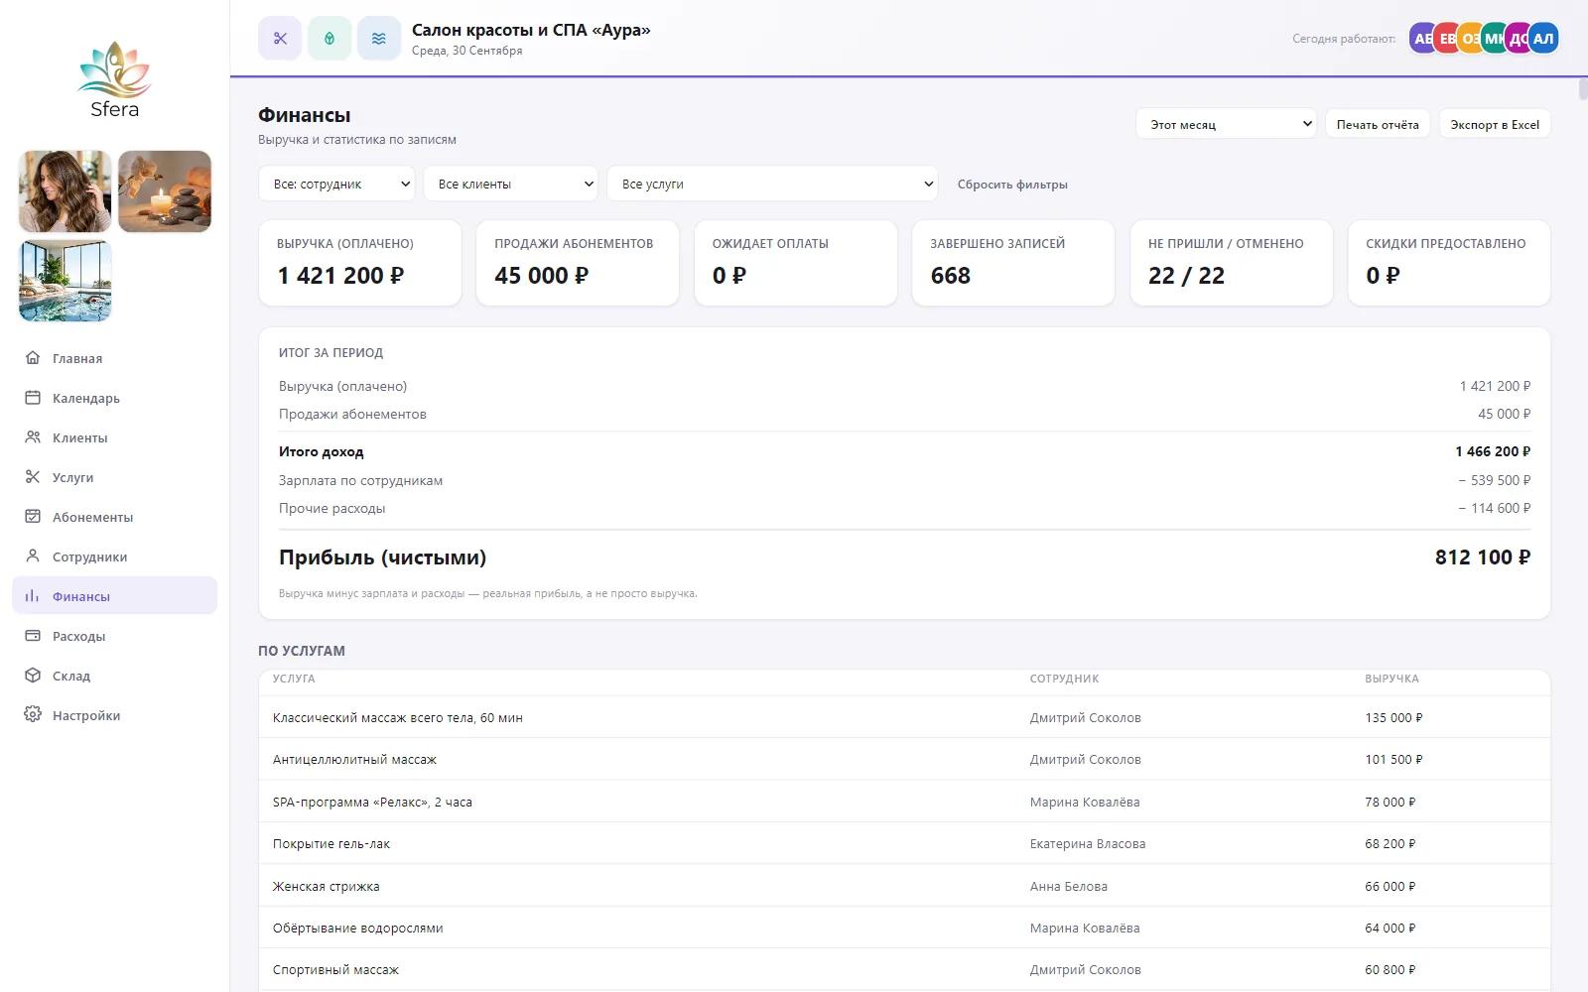Open the pool interior thumbnail
1588x992 pixels.
(x=66, y=281)
